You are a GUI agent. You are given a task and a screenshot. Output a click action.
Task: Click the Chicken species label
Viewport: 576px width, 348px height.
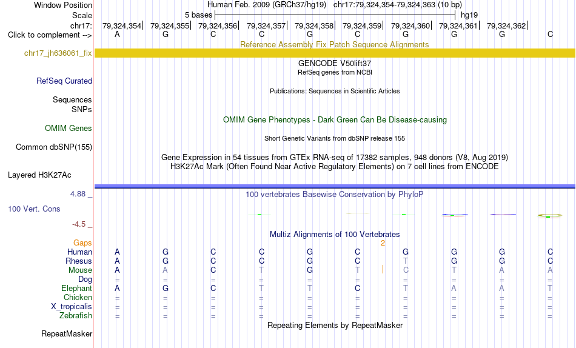coord(78,297)
